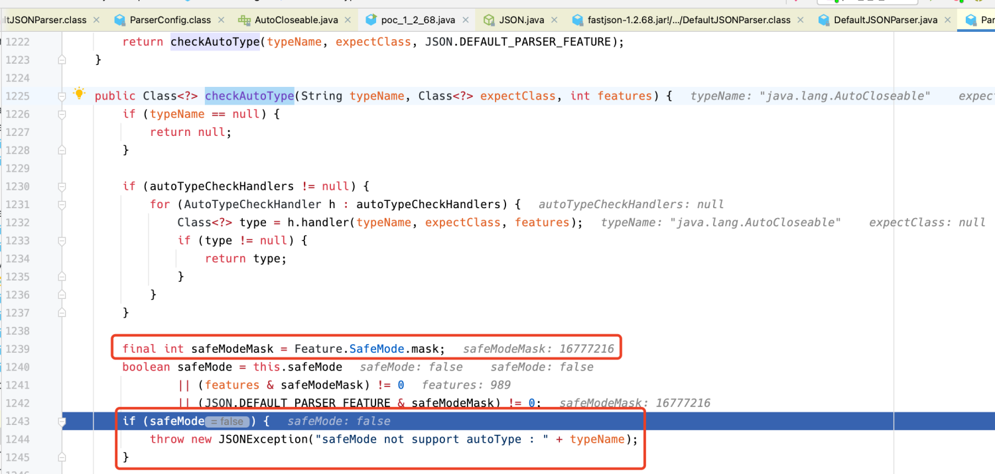Click the poc_1_2_68.java tab class icon

coord(371,20)
